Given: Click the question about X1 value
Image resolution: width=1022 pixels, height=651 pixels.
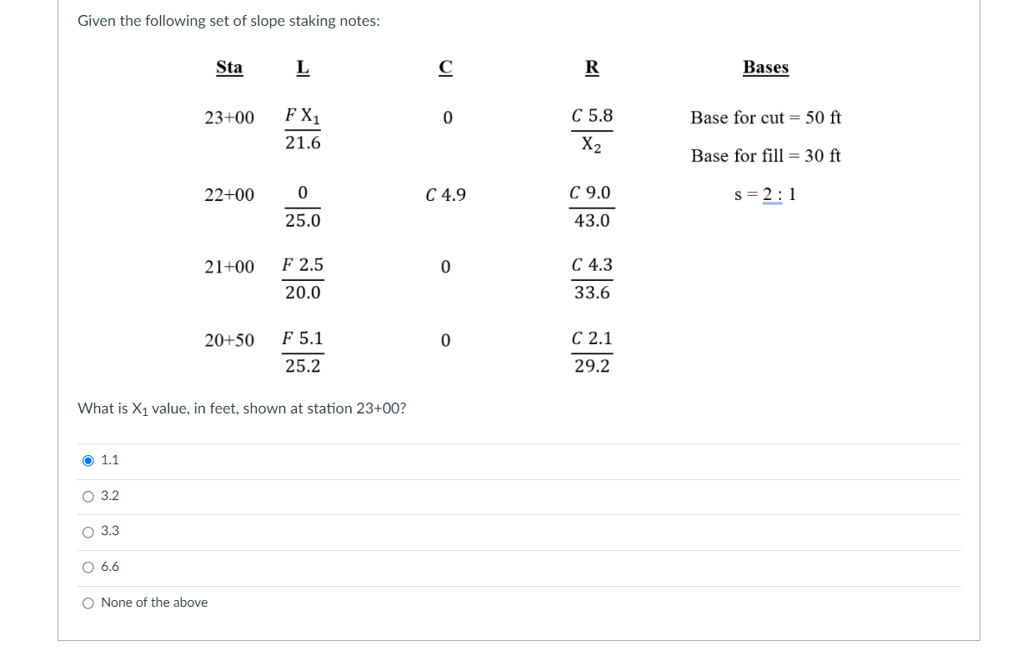Looking at the screenshot, I should [242, 408].
